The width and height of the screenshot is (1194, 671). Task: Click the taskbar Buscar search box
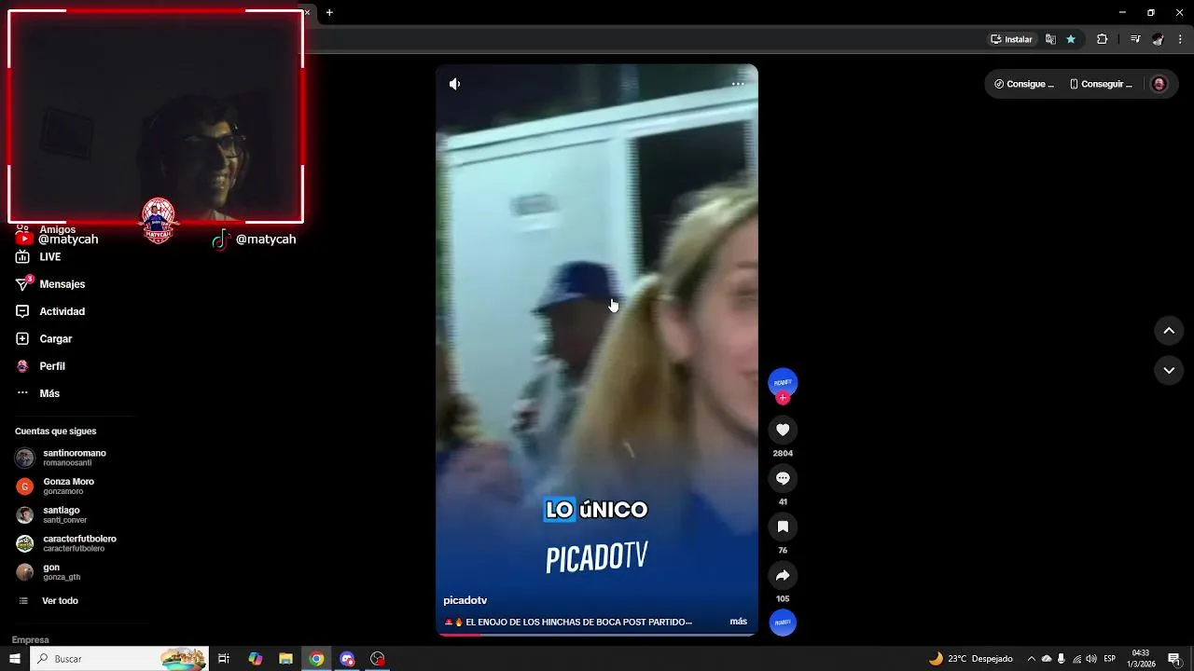click(119, 659)
